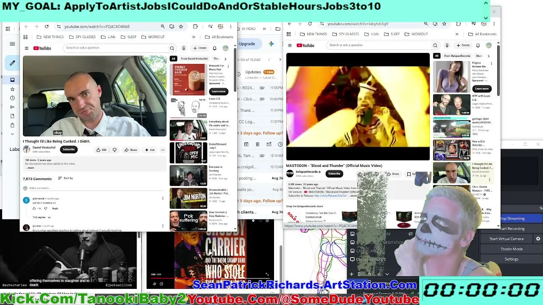Image resolution: width=543 pixels, height=305 pixels.
Task: Select the All chip in the right YouTube window
Action: [x=437, y=56]
